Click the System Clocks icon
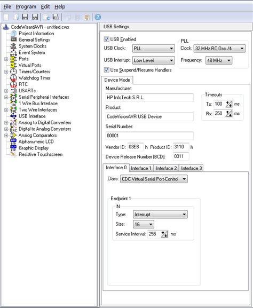This screenshot has width=253, height=308. pyautogui.click(x=13, y=46)
